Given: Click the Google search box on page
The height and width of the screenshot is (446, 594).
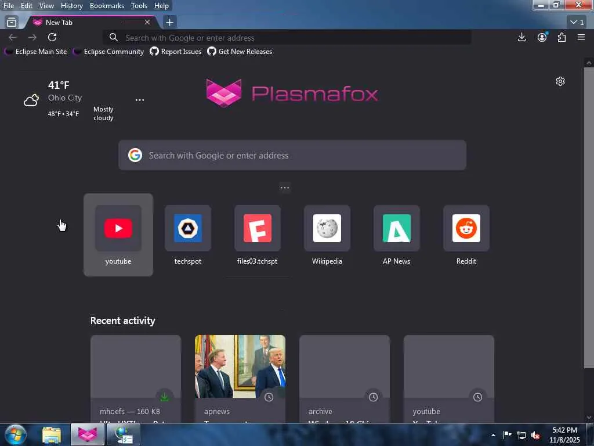Looking at the screenshot, I should 292,155.
